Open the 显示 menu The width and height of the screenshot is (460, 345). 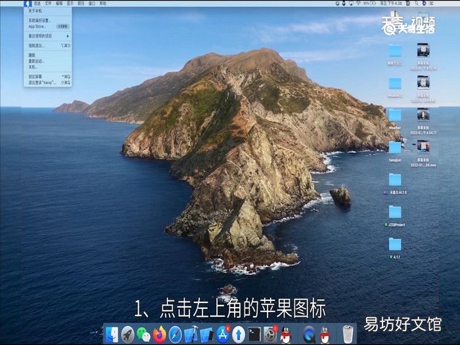coord(70,3)
